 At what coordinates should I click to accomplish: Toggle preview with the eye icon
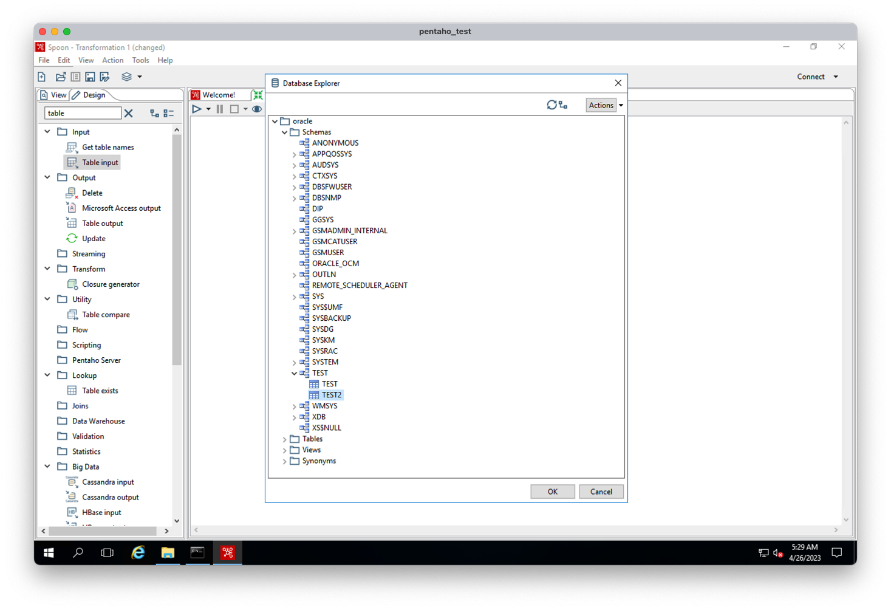(x=257, y=109)
